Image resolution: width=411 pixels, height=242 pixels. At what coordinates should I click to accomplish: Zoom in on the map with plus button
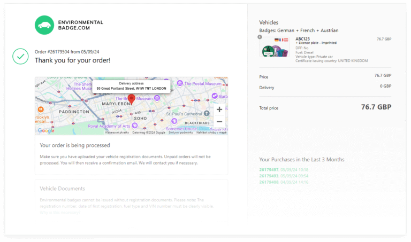click(219, 110)
